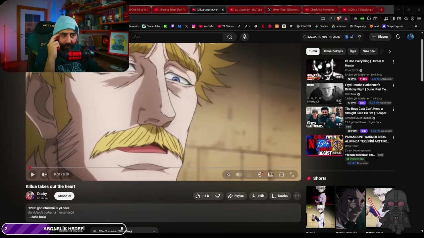The height and width of the screenshot is (238, 424).
Task: Open browser extensions puzzle icon
Action: pyautogui.click(x=369, y=19)
